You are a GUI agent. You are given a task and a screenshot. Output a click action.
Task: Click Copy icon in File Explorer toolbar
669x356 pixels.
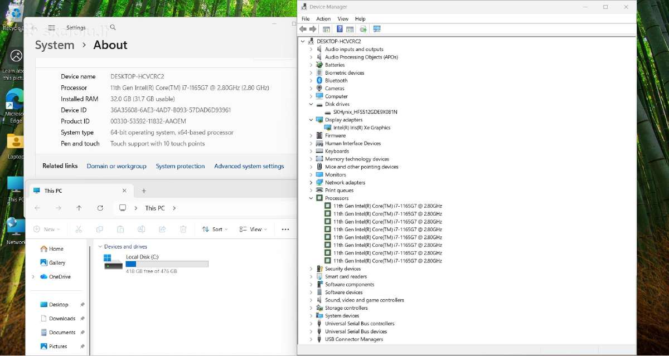[99, 229]
